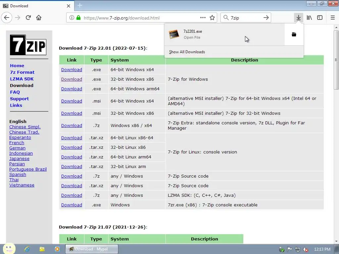The image size is (339, 254).
Task: Open LZMA SDK page link
Action: [x=22, y=79]
